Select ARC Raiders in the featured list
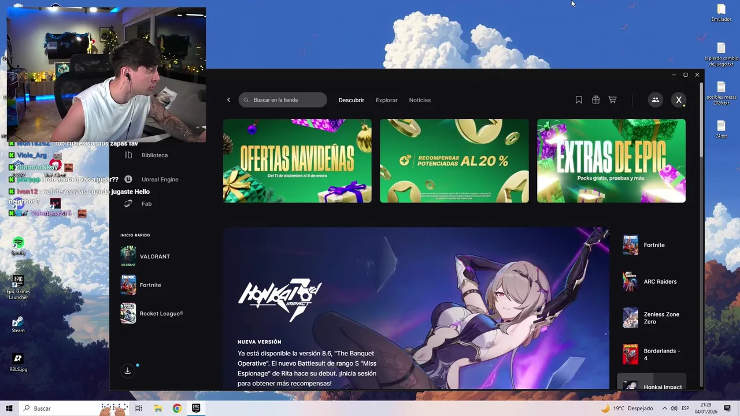This screenshot has height=416, width=740. point(652,281)
